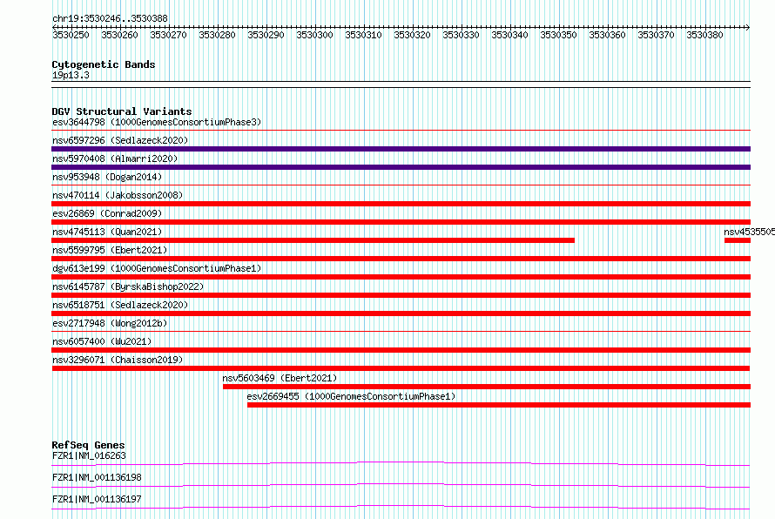This screenshot has width=775, height=519.
Task: Select ruler position 3530330
Action: (x=462, y=35)
